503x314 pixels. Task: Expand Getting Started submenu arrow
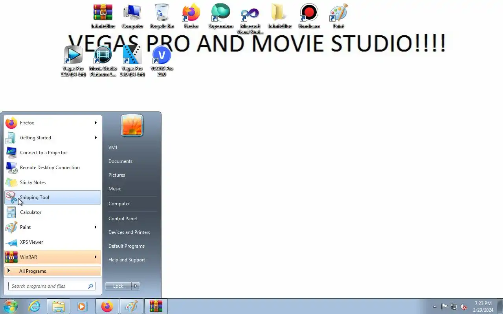point(95,138)
